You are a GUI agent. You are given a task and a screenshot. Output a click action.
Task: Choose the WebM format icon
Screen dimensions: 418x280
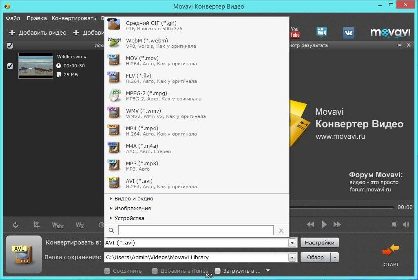click(114, 42)
